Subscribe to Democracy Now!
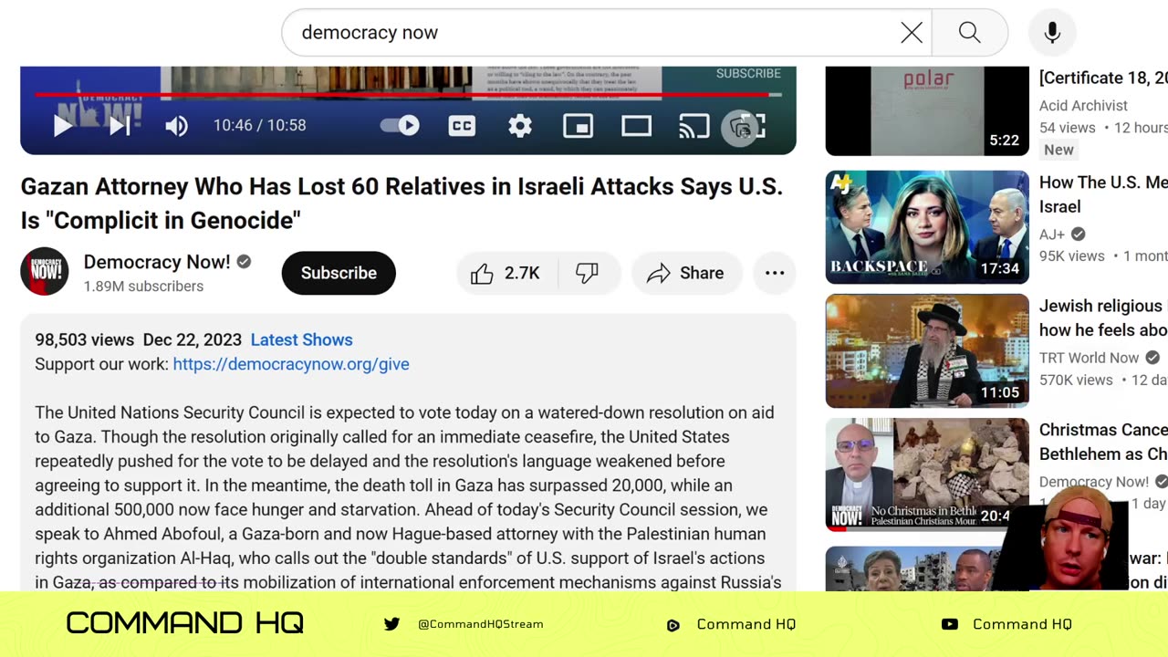This screenshot has width=1168, height=657. [x=339, y=273]
